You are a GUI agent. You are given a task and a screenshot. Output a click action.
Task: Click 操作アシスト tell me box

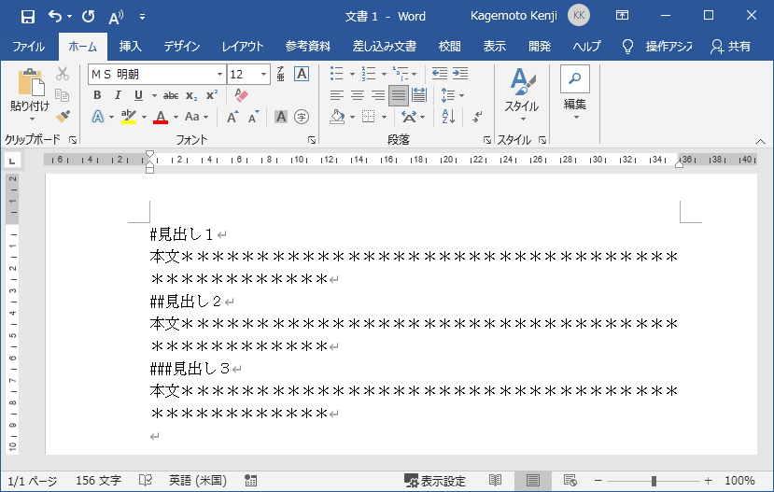pos(656,47)
